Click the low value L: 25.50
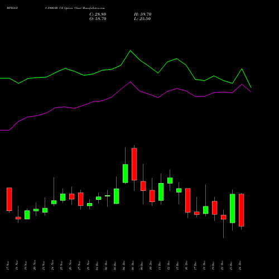This screenshot has width=279, height=279. pos(142,19)
